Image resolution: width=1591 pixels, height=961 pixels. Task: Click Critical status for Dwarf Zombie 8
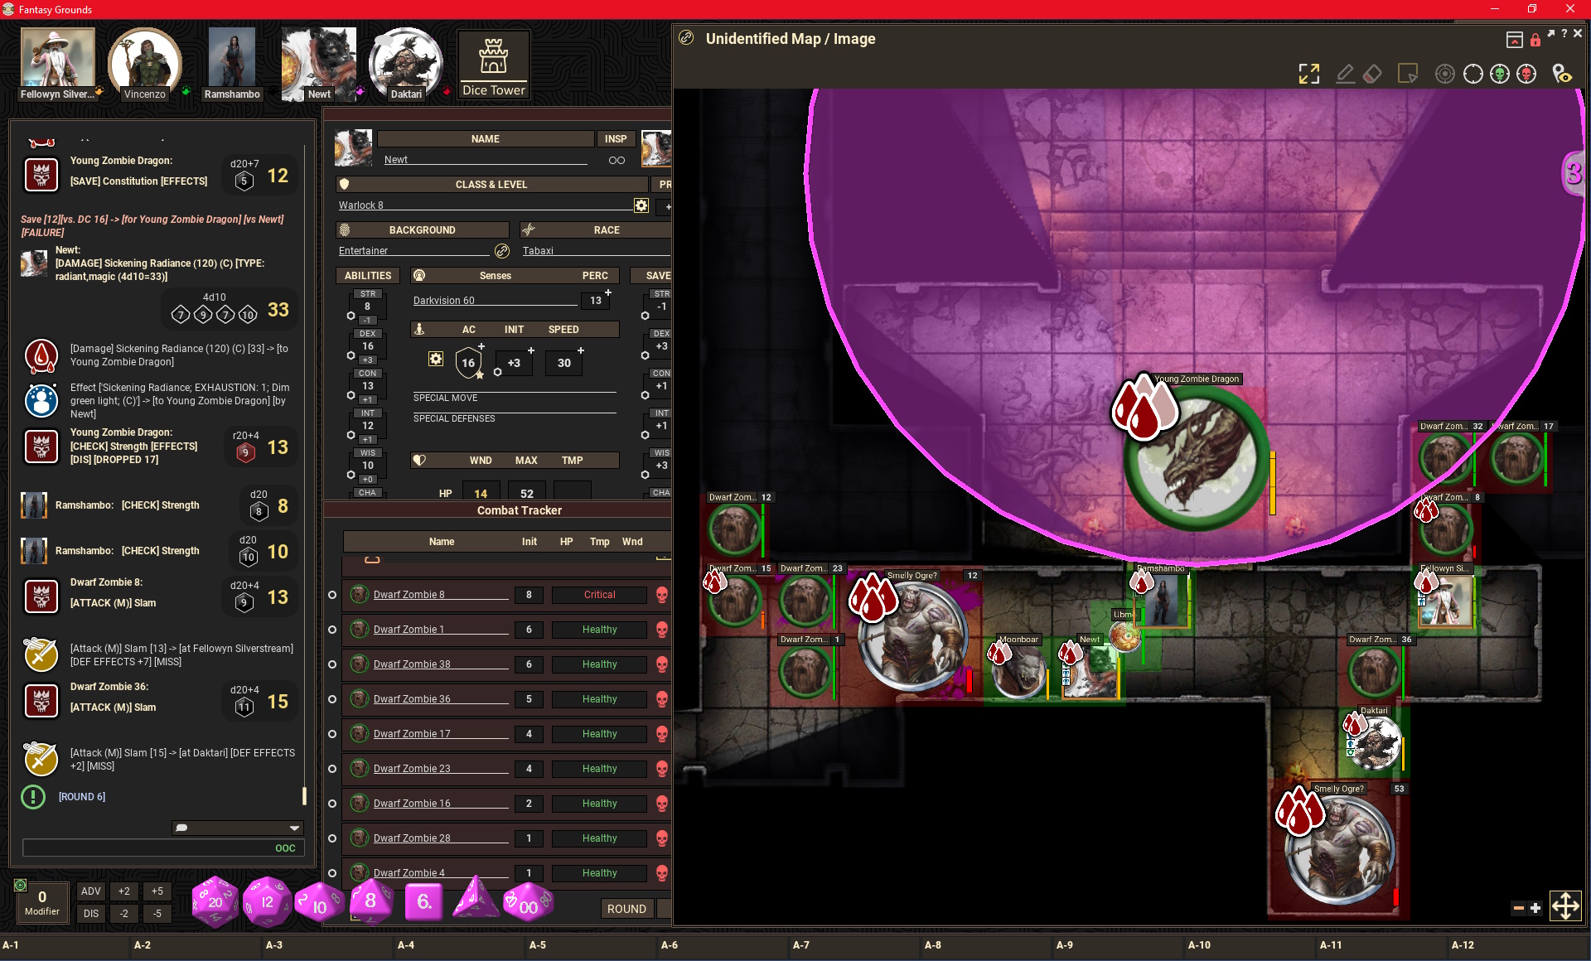[599, 595]
